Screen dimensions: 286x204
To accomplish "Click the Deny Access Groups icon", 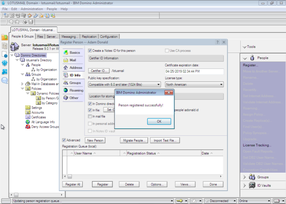I will (28, 127).
